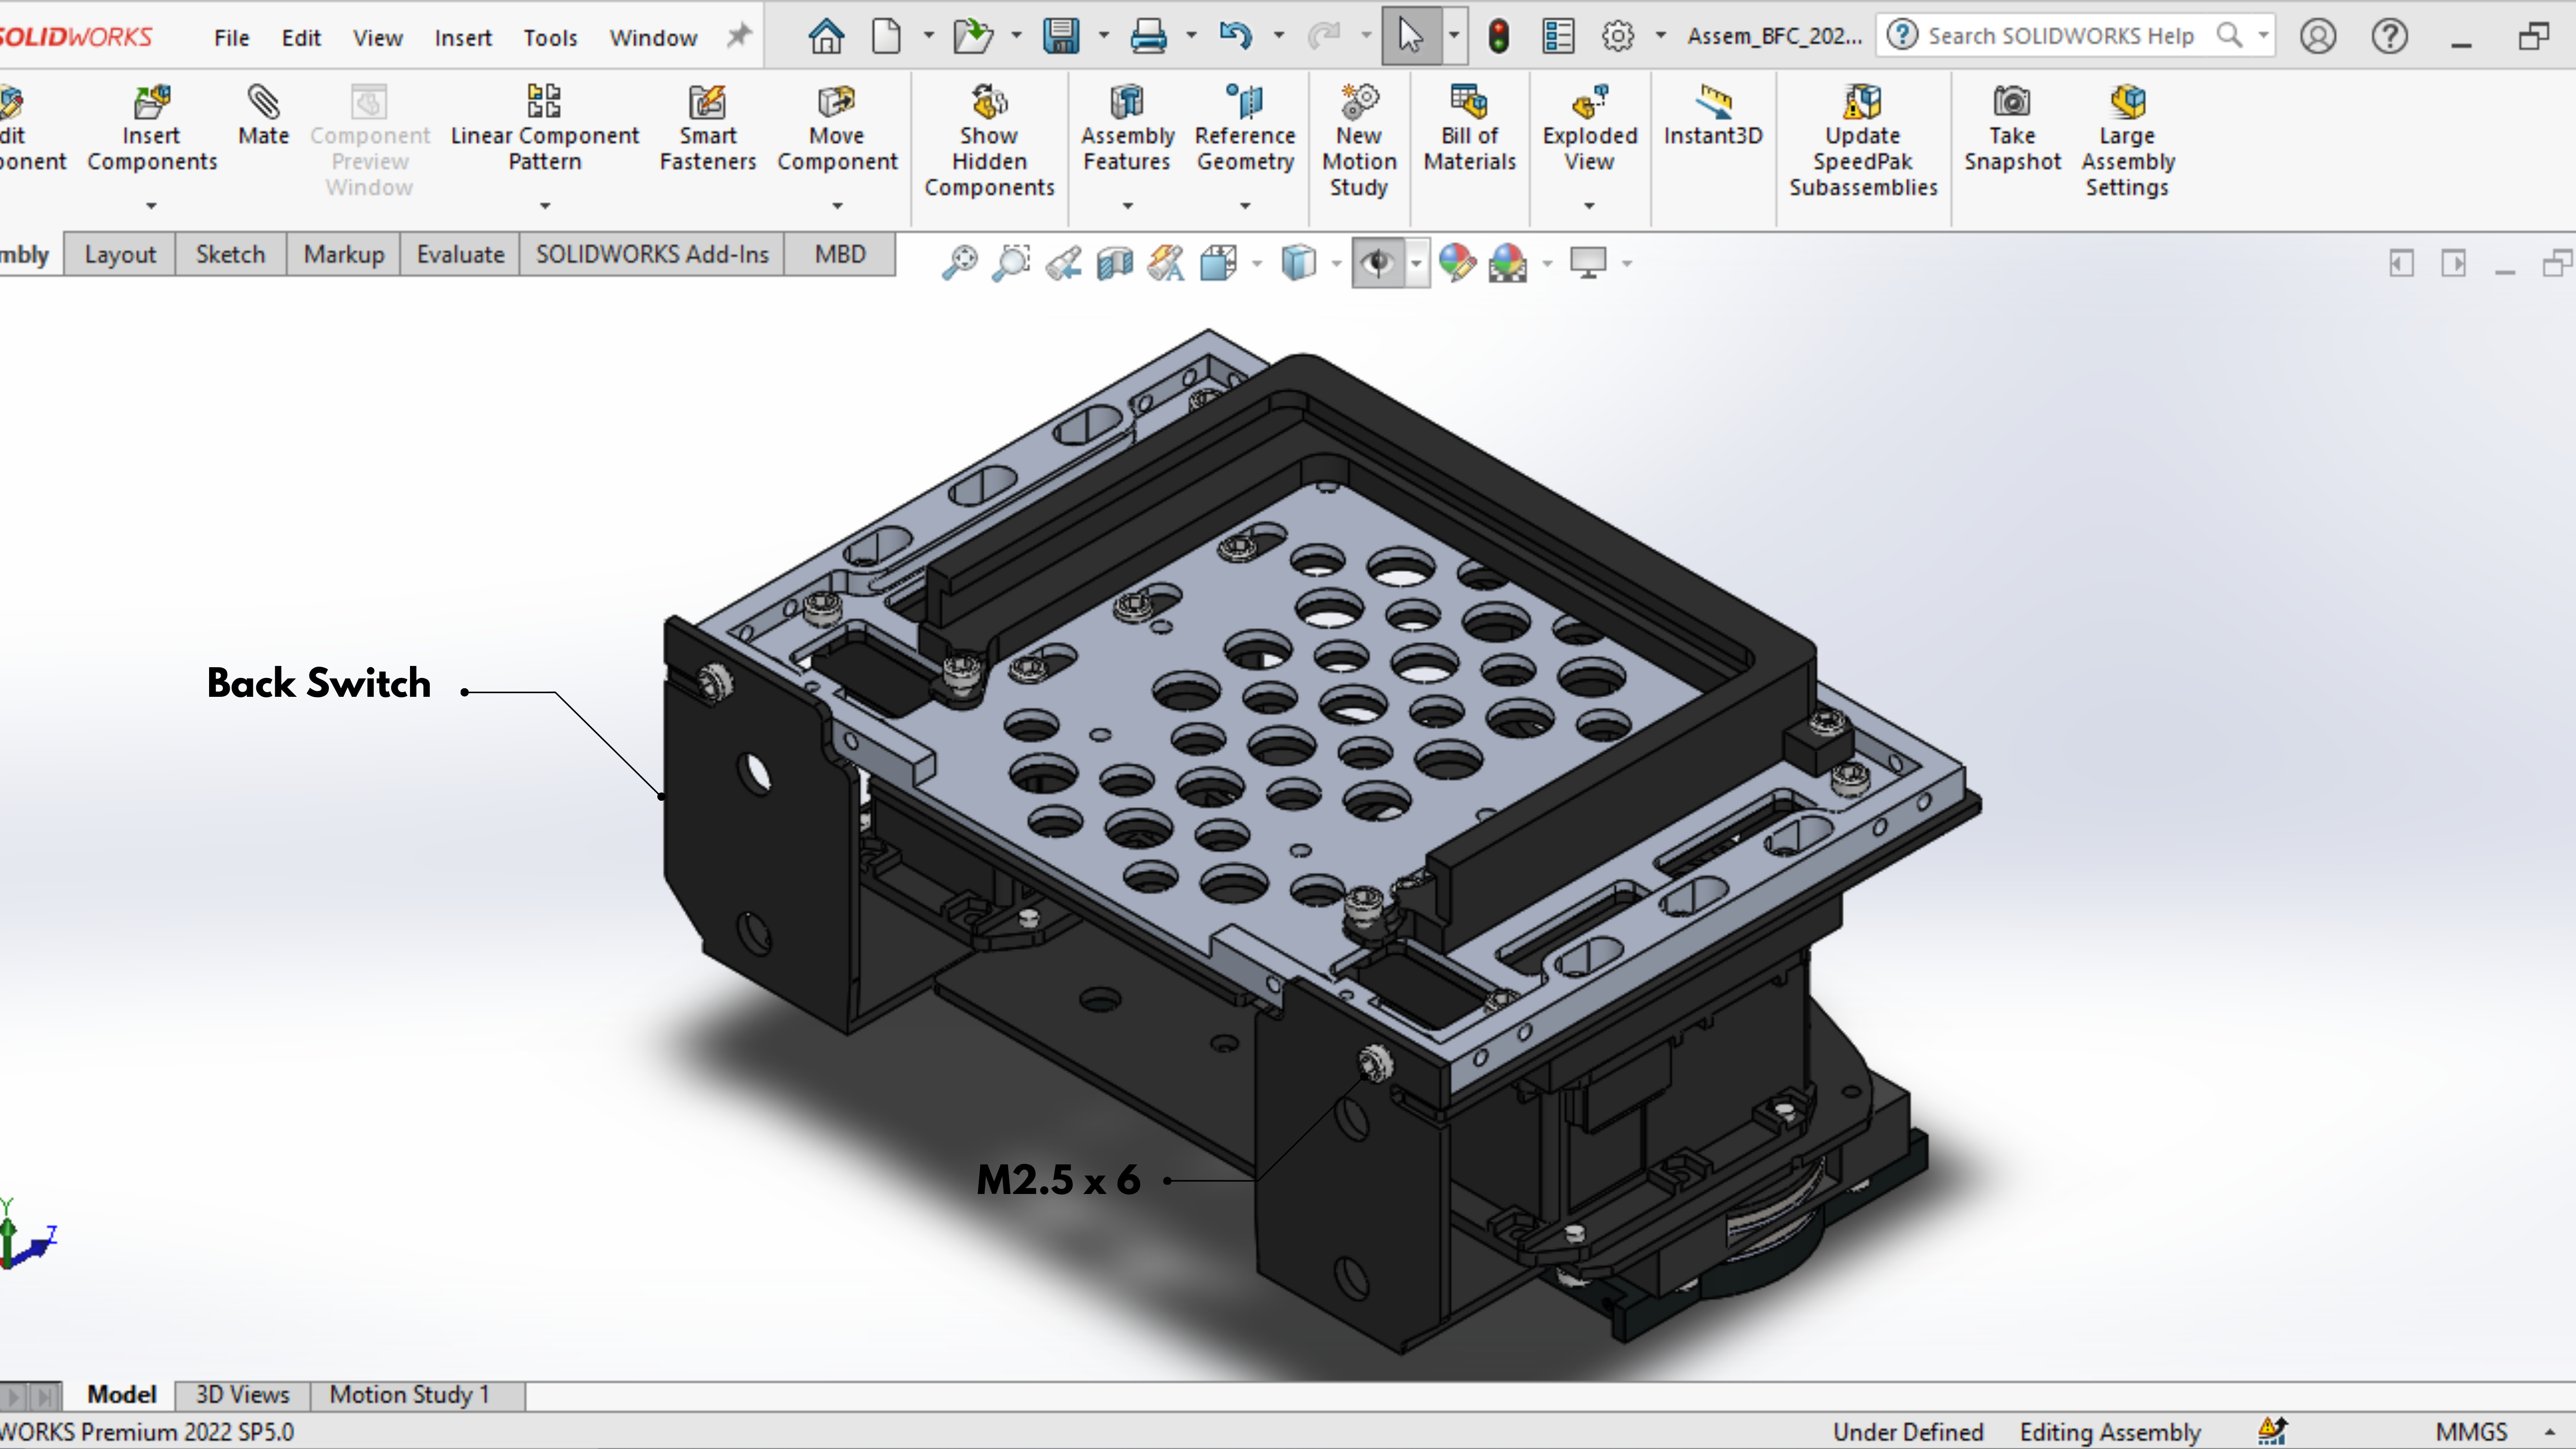Expand the Save dropdown arrow
Viewport: 2576px width, 1449px height.
click(1104, 36)
